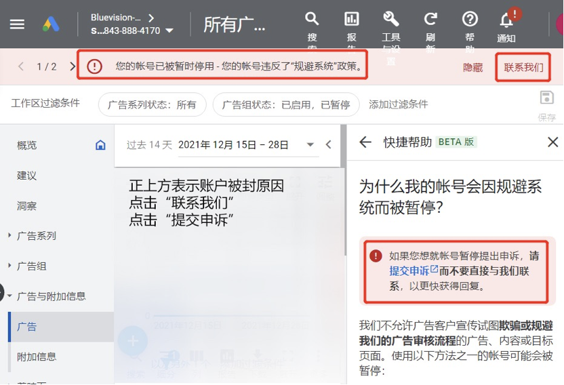Image resolution: width=564 pixels, height=385 pixels.
Task: Expand the 广告组 tree item
Action: pos(9,266)
